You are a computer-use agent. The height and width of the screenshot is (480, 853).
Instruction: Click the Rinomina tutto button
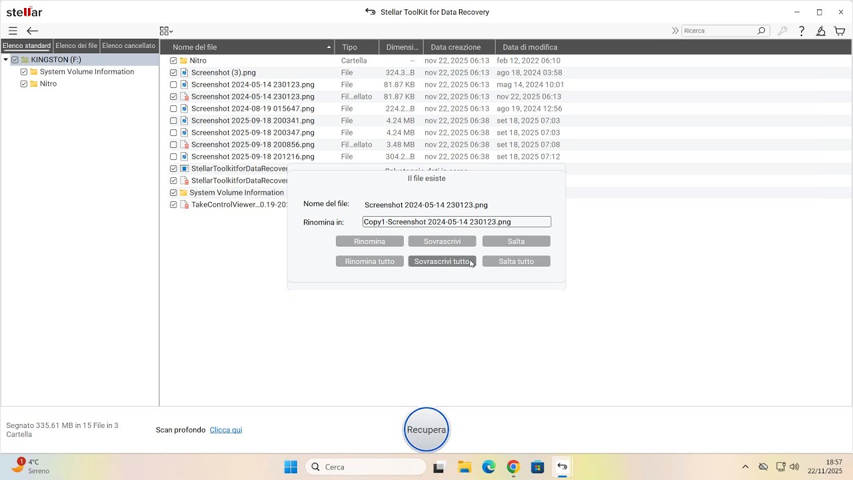click(x=370, y=261)
